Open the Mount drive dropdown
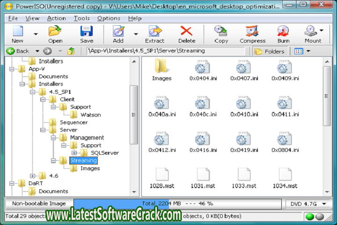 pyautogui.click(x=322, y=30)
